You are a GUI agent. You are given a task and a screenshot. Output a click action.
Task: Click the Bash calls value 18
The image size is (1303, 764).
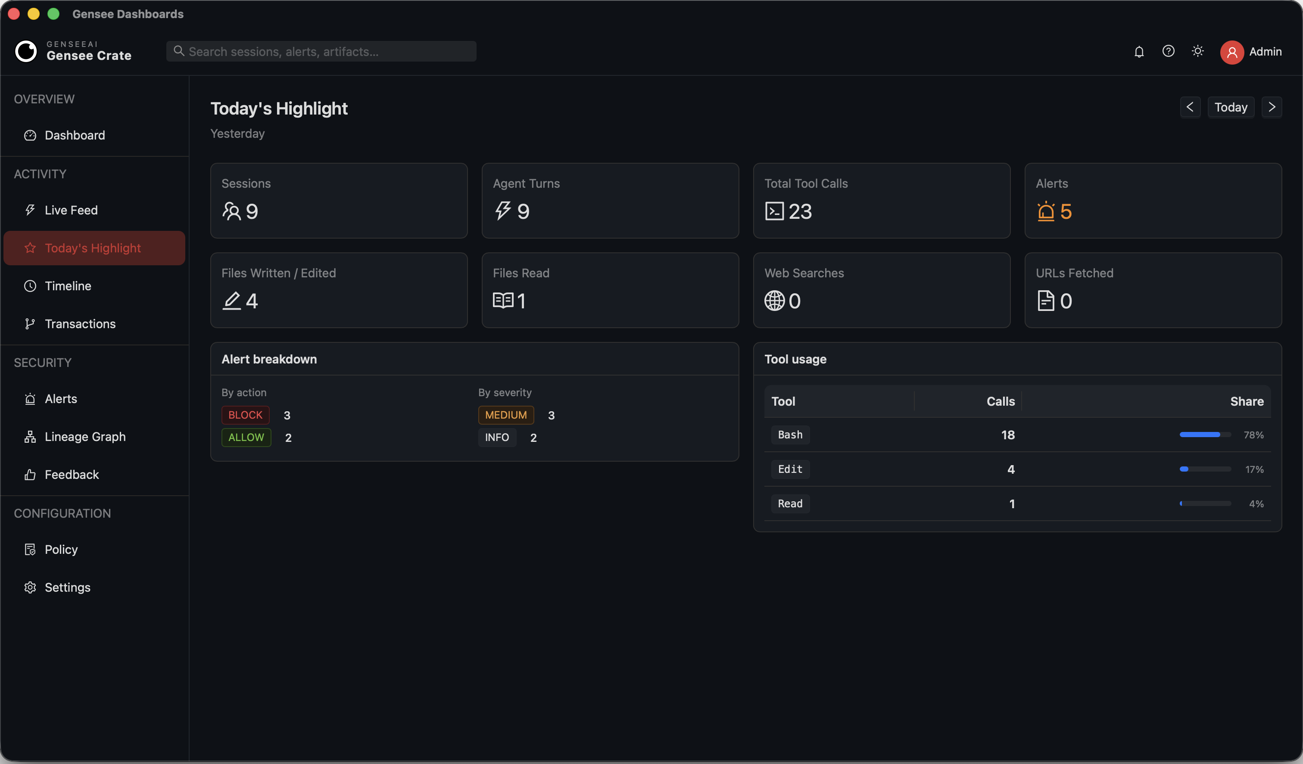point(1007,435)
